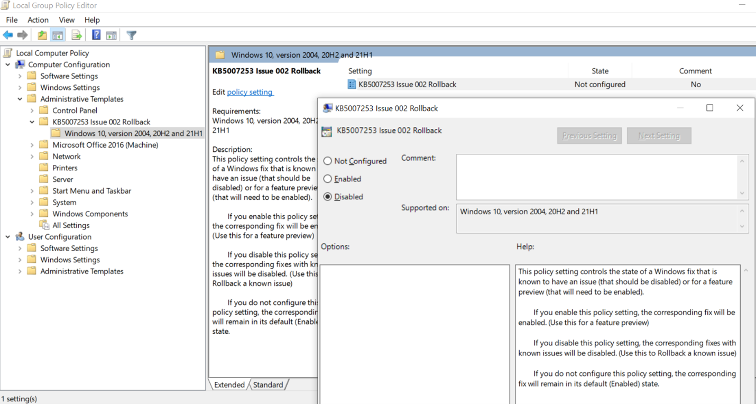Choose the Disabled radio button
This screenshot has height=404, width=756.
coord(328,196)
